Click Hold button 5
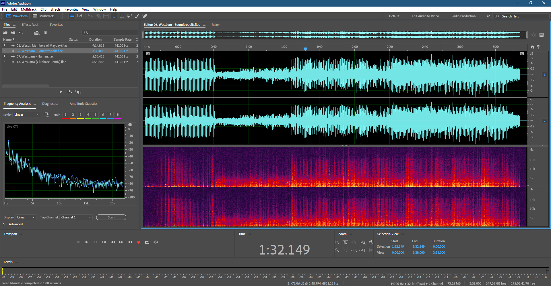Viewport: 551px width, 286px height. click(x=95, y=115)
